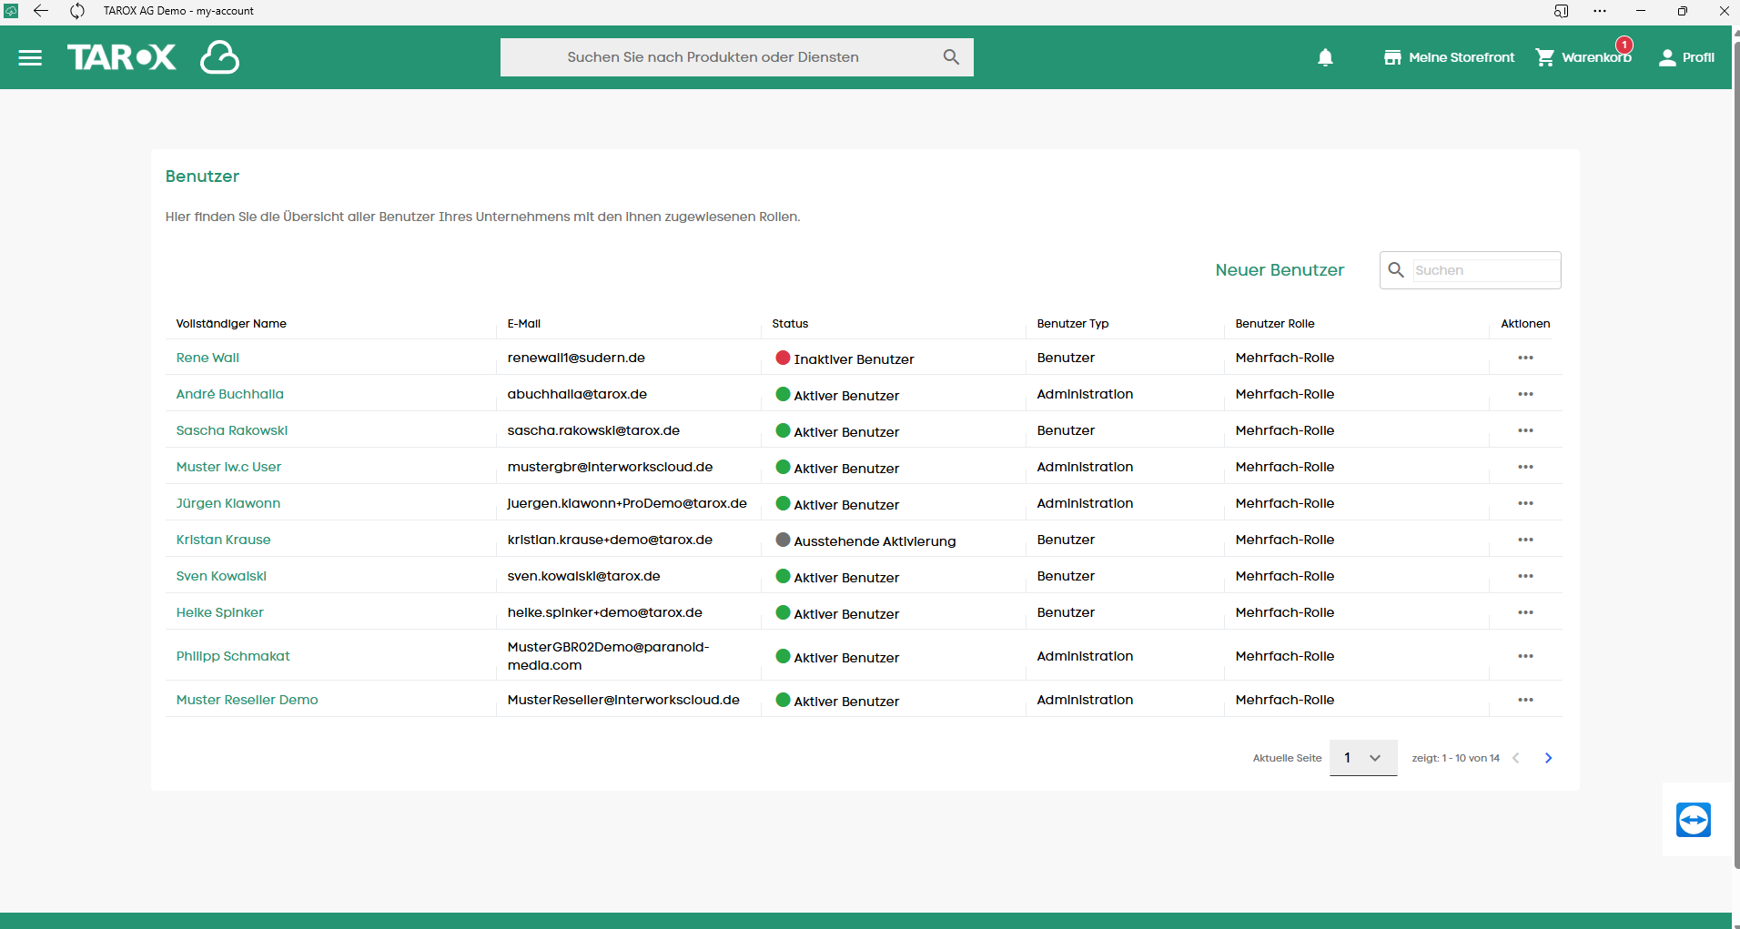This screenshot has width=1740, height=929.
Task: Open user Sascha Rakowski
Action: [231, 430]
